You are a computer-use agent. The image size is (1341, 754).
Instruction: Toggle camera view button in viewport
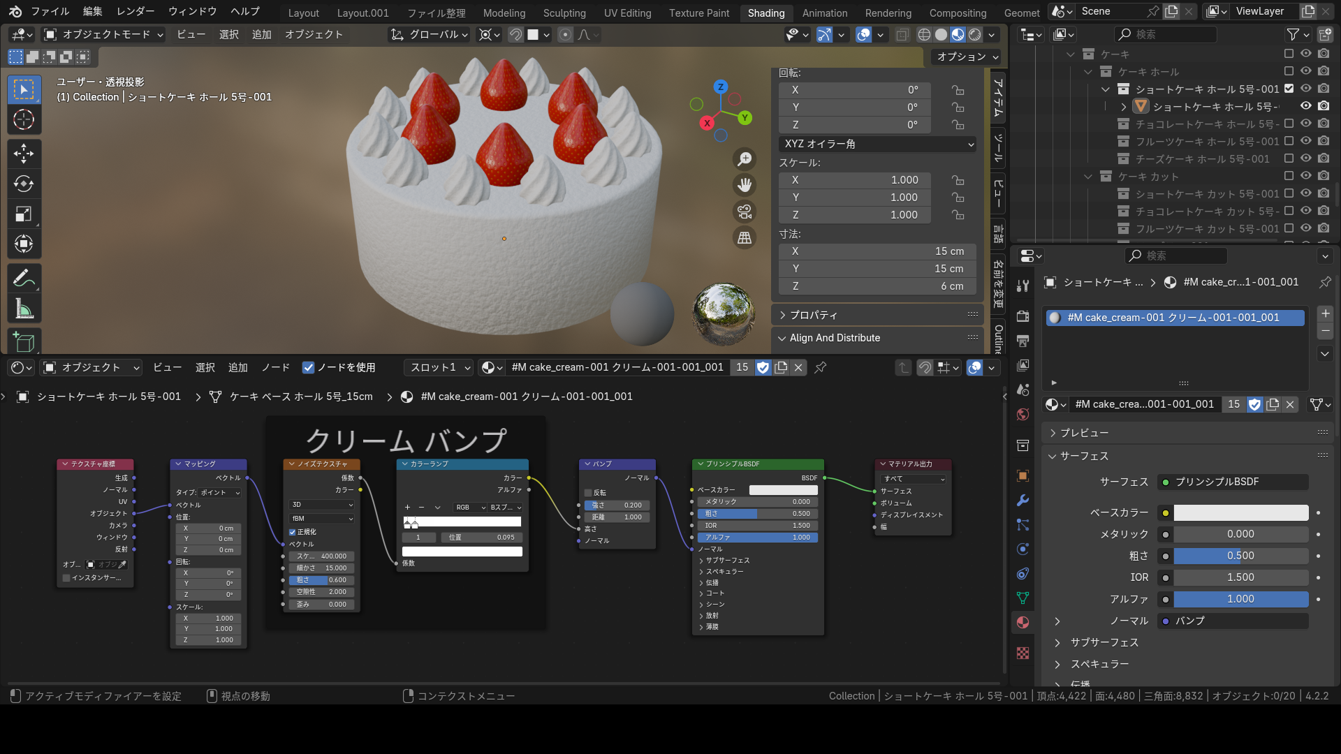745,212
